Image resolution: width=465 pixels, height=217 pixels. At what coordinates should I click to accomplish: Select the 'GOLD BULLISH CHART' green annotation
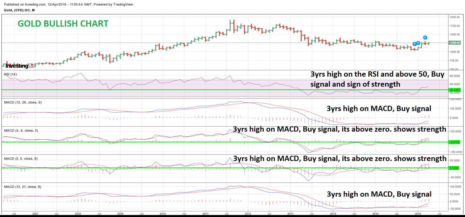click(63, 24)
